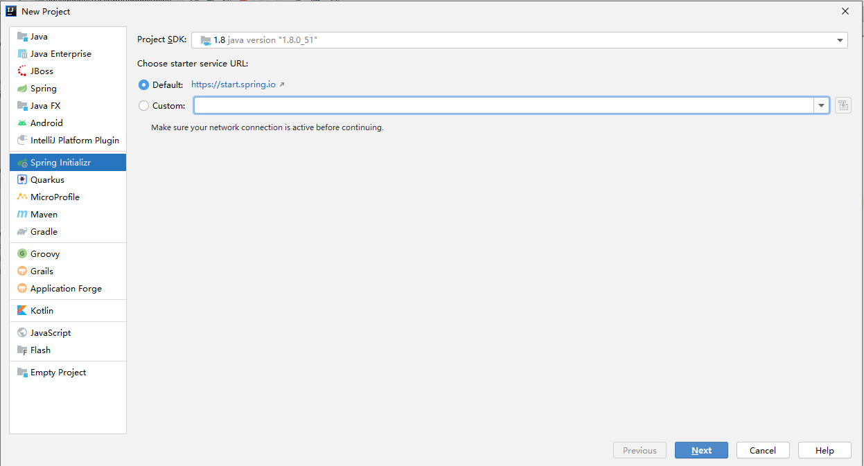
Task: Focus the Custom URL text field
Action: tap(504, 105)
